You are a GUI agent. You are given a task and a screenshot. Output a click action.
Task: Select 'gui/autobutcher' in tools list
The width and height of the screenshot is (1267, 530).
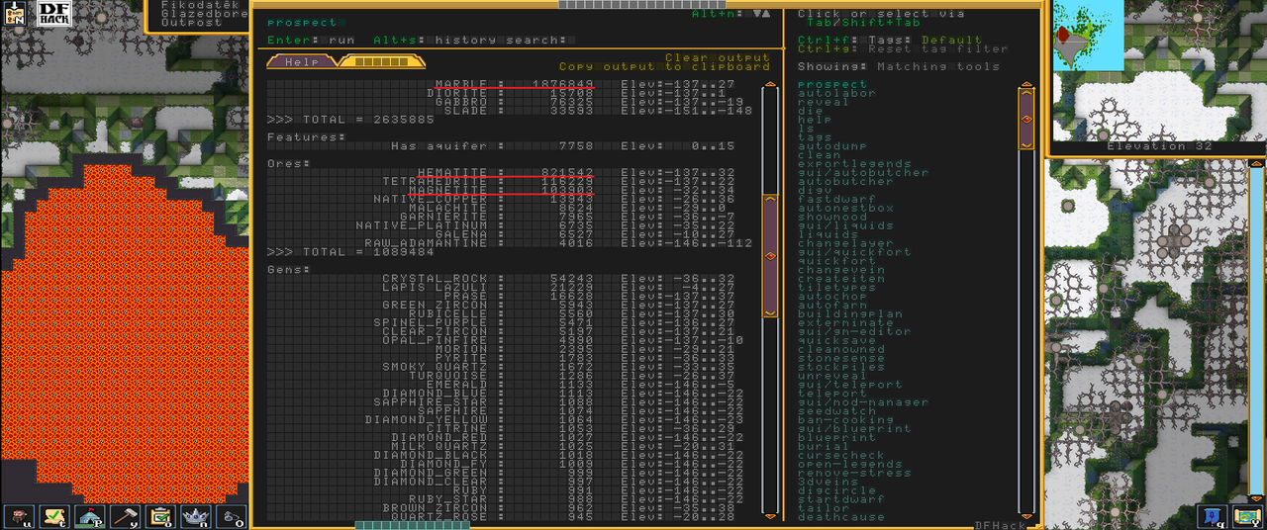click(863, 174)
